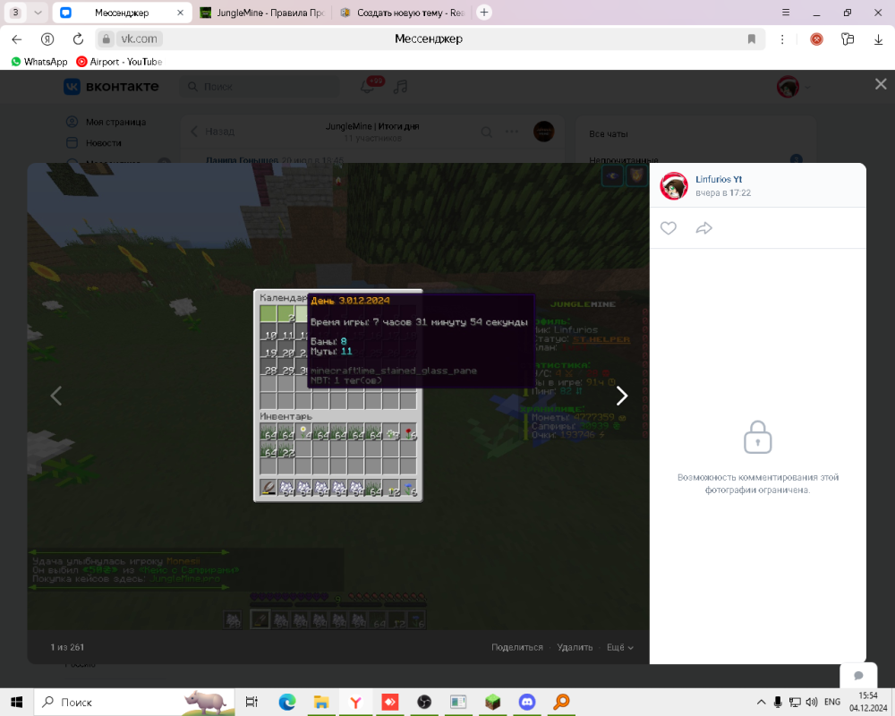Open VK notifications bell
This screenshot has height=716, width=895.
point(368,86)
